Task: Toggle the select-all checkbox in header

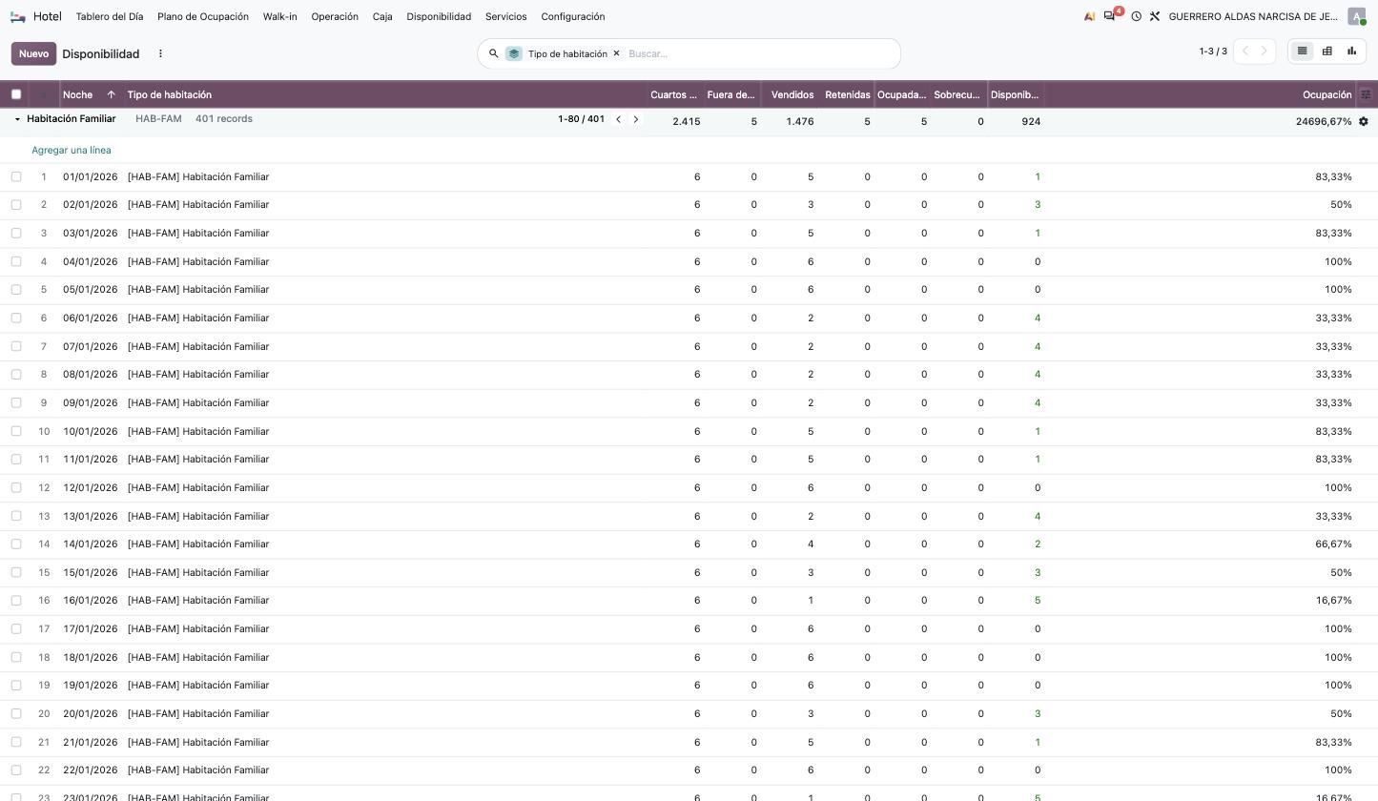Action: click(x=16, y=94)
